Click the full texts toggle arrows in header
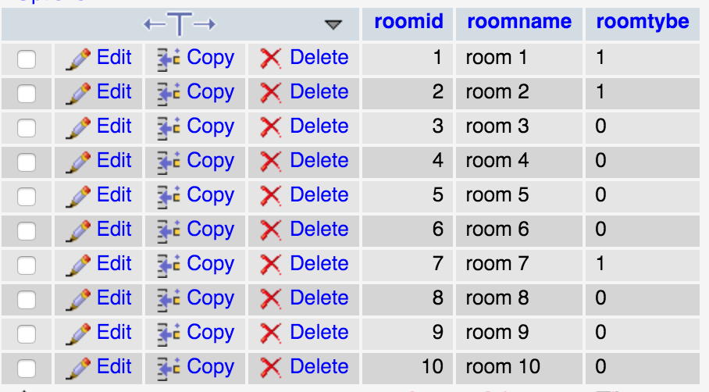The height and width of the screenshot is (392, 709). (180, 23)
